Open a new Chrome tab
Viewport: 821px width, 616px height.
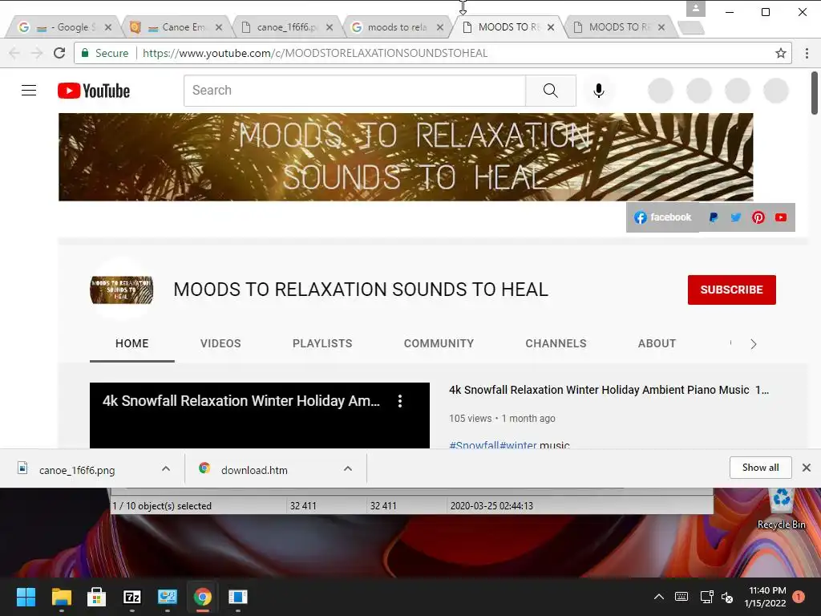click(691, 27)
